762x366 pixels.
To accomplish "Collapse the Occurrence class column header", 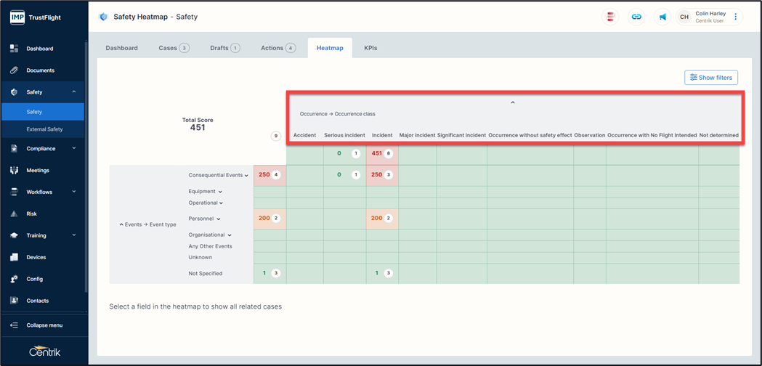I will point(513,103).
